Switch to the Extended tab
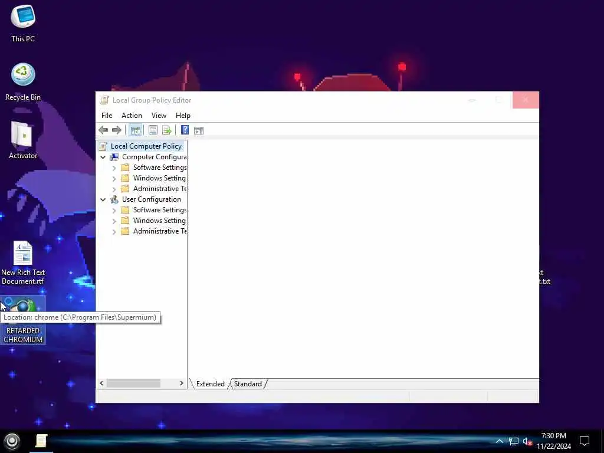The image size is (604, 453). pyautogui.click(x=211, y=383)
